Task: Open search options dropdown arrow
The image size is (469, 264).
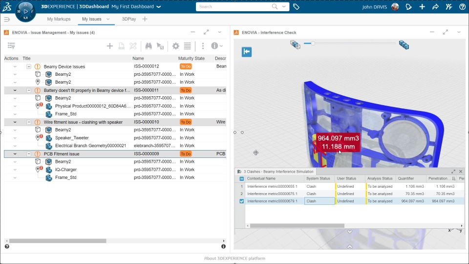Action: 284,6
